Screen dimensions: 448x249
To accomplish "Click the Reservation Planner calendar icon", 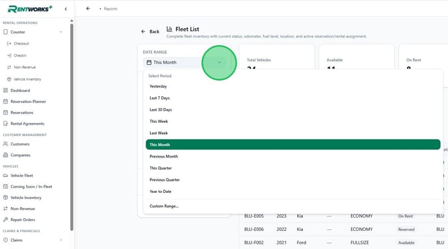I will coord(5,101).
